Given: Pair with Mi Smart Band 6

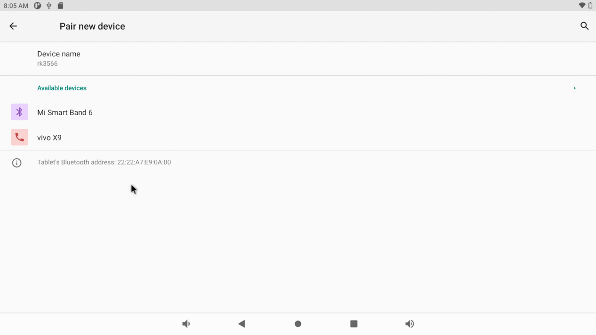Looking at the screenshot, I should click(65, 113).
